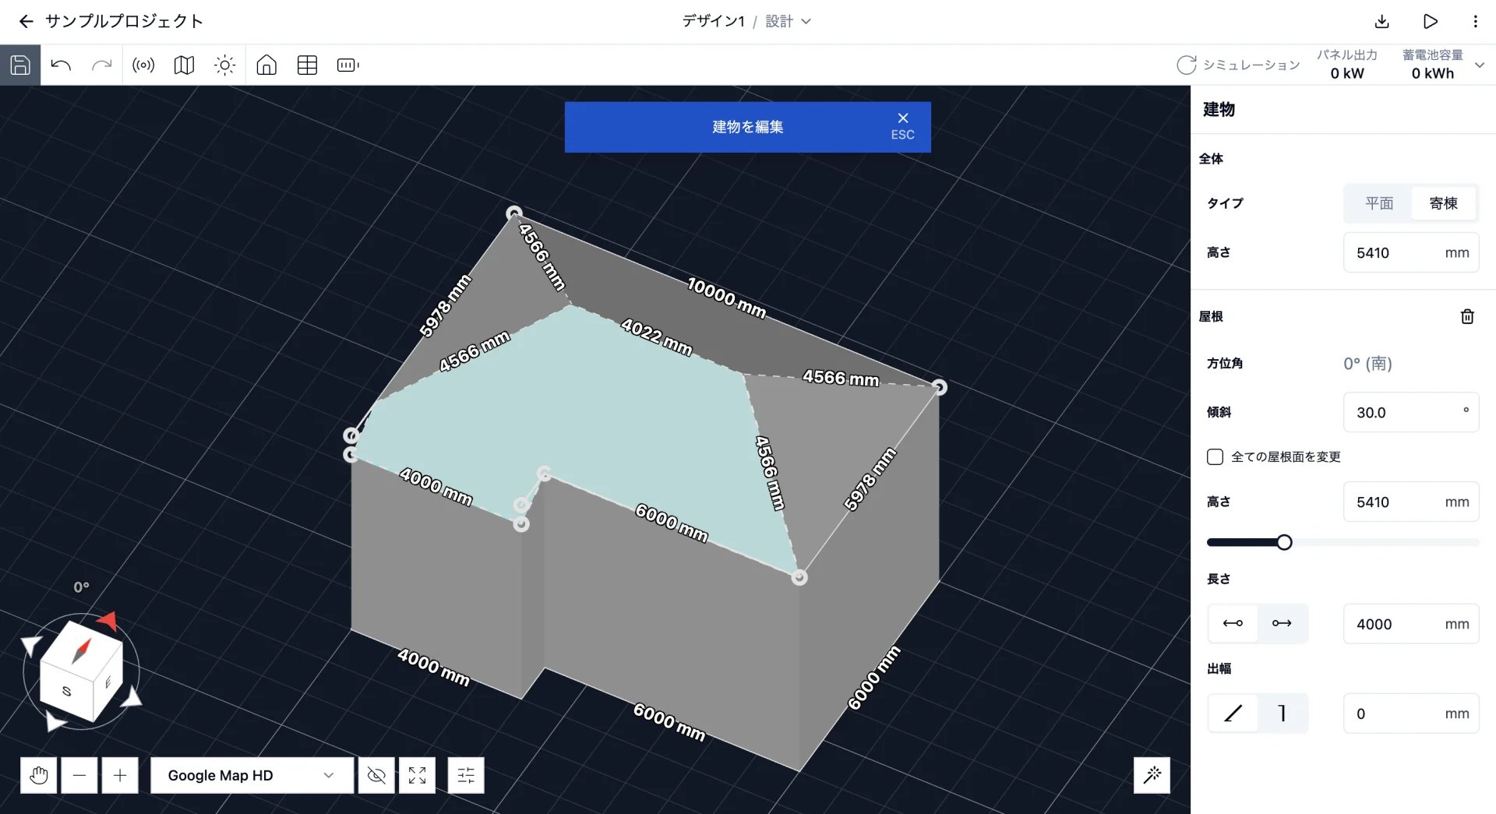Screen dimensions: 1496x814
Task: Open the Google Map HD dropdown
Action: (x=251, y=775)
